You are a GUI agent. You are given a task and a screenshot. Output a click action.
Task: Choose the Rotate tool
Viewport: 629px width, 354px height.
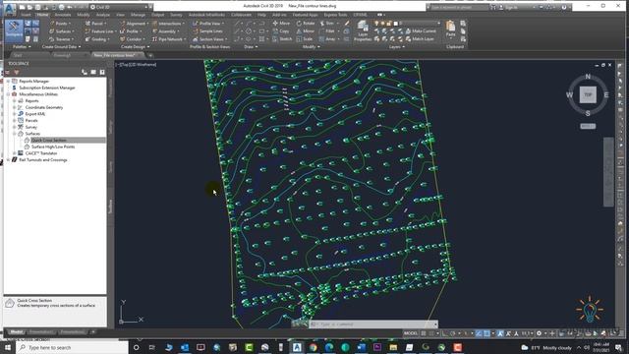pos(306,24)
